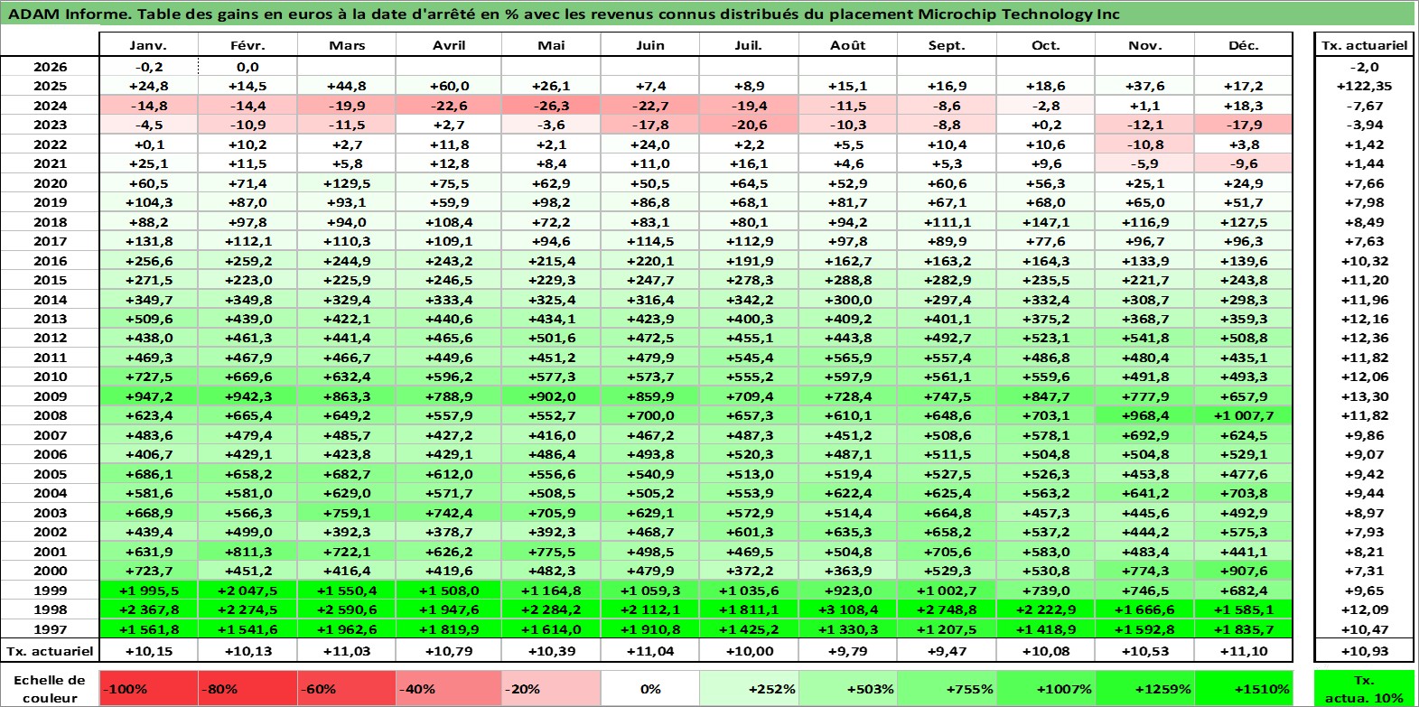Screen dimensions: 1419x707
Task: Select the 1999 row label
Action: coord(50,591)
